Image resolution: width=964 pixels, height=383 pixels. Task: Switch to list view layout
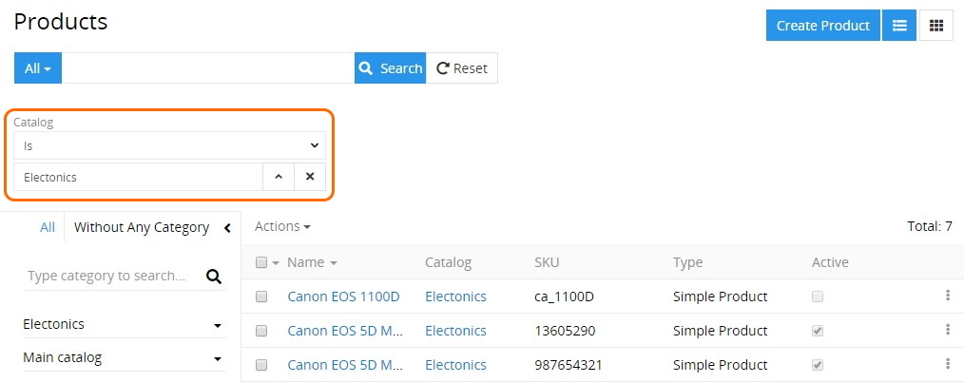coord(898,26)
